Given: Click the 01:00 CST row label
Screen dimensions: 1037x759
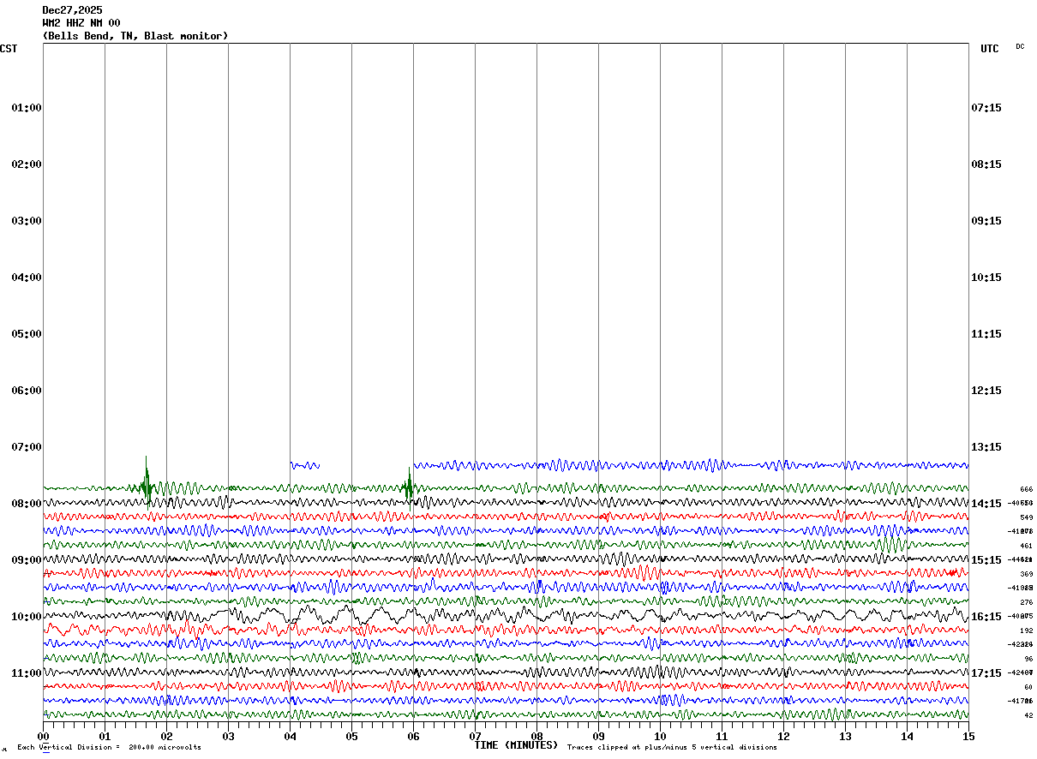Looking at the screenshot, I should (27, 108).
